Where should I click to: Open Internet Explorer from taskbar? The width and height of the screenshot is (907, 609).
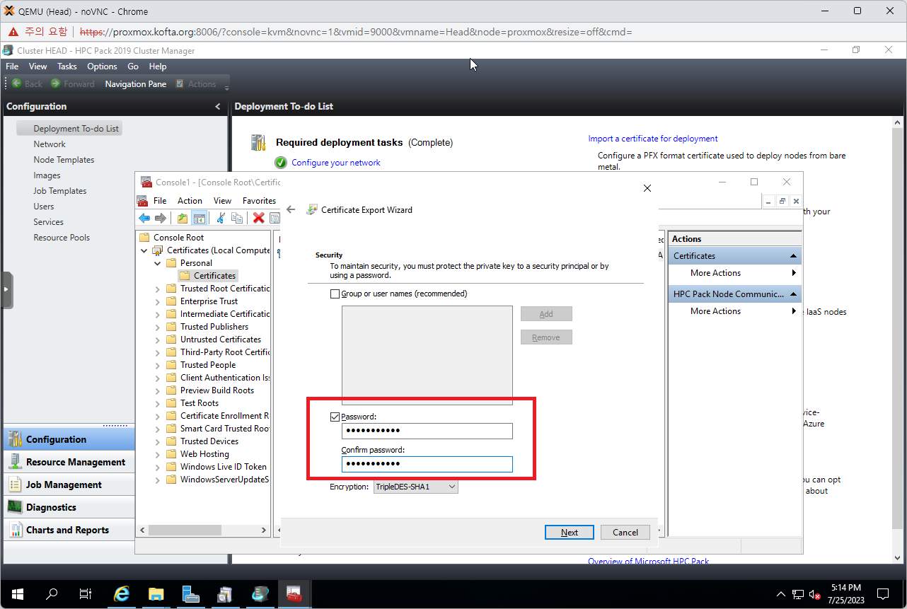point(122,594)
